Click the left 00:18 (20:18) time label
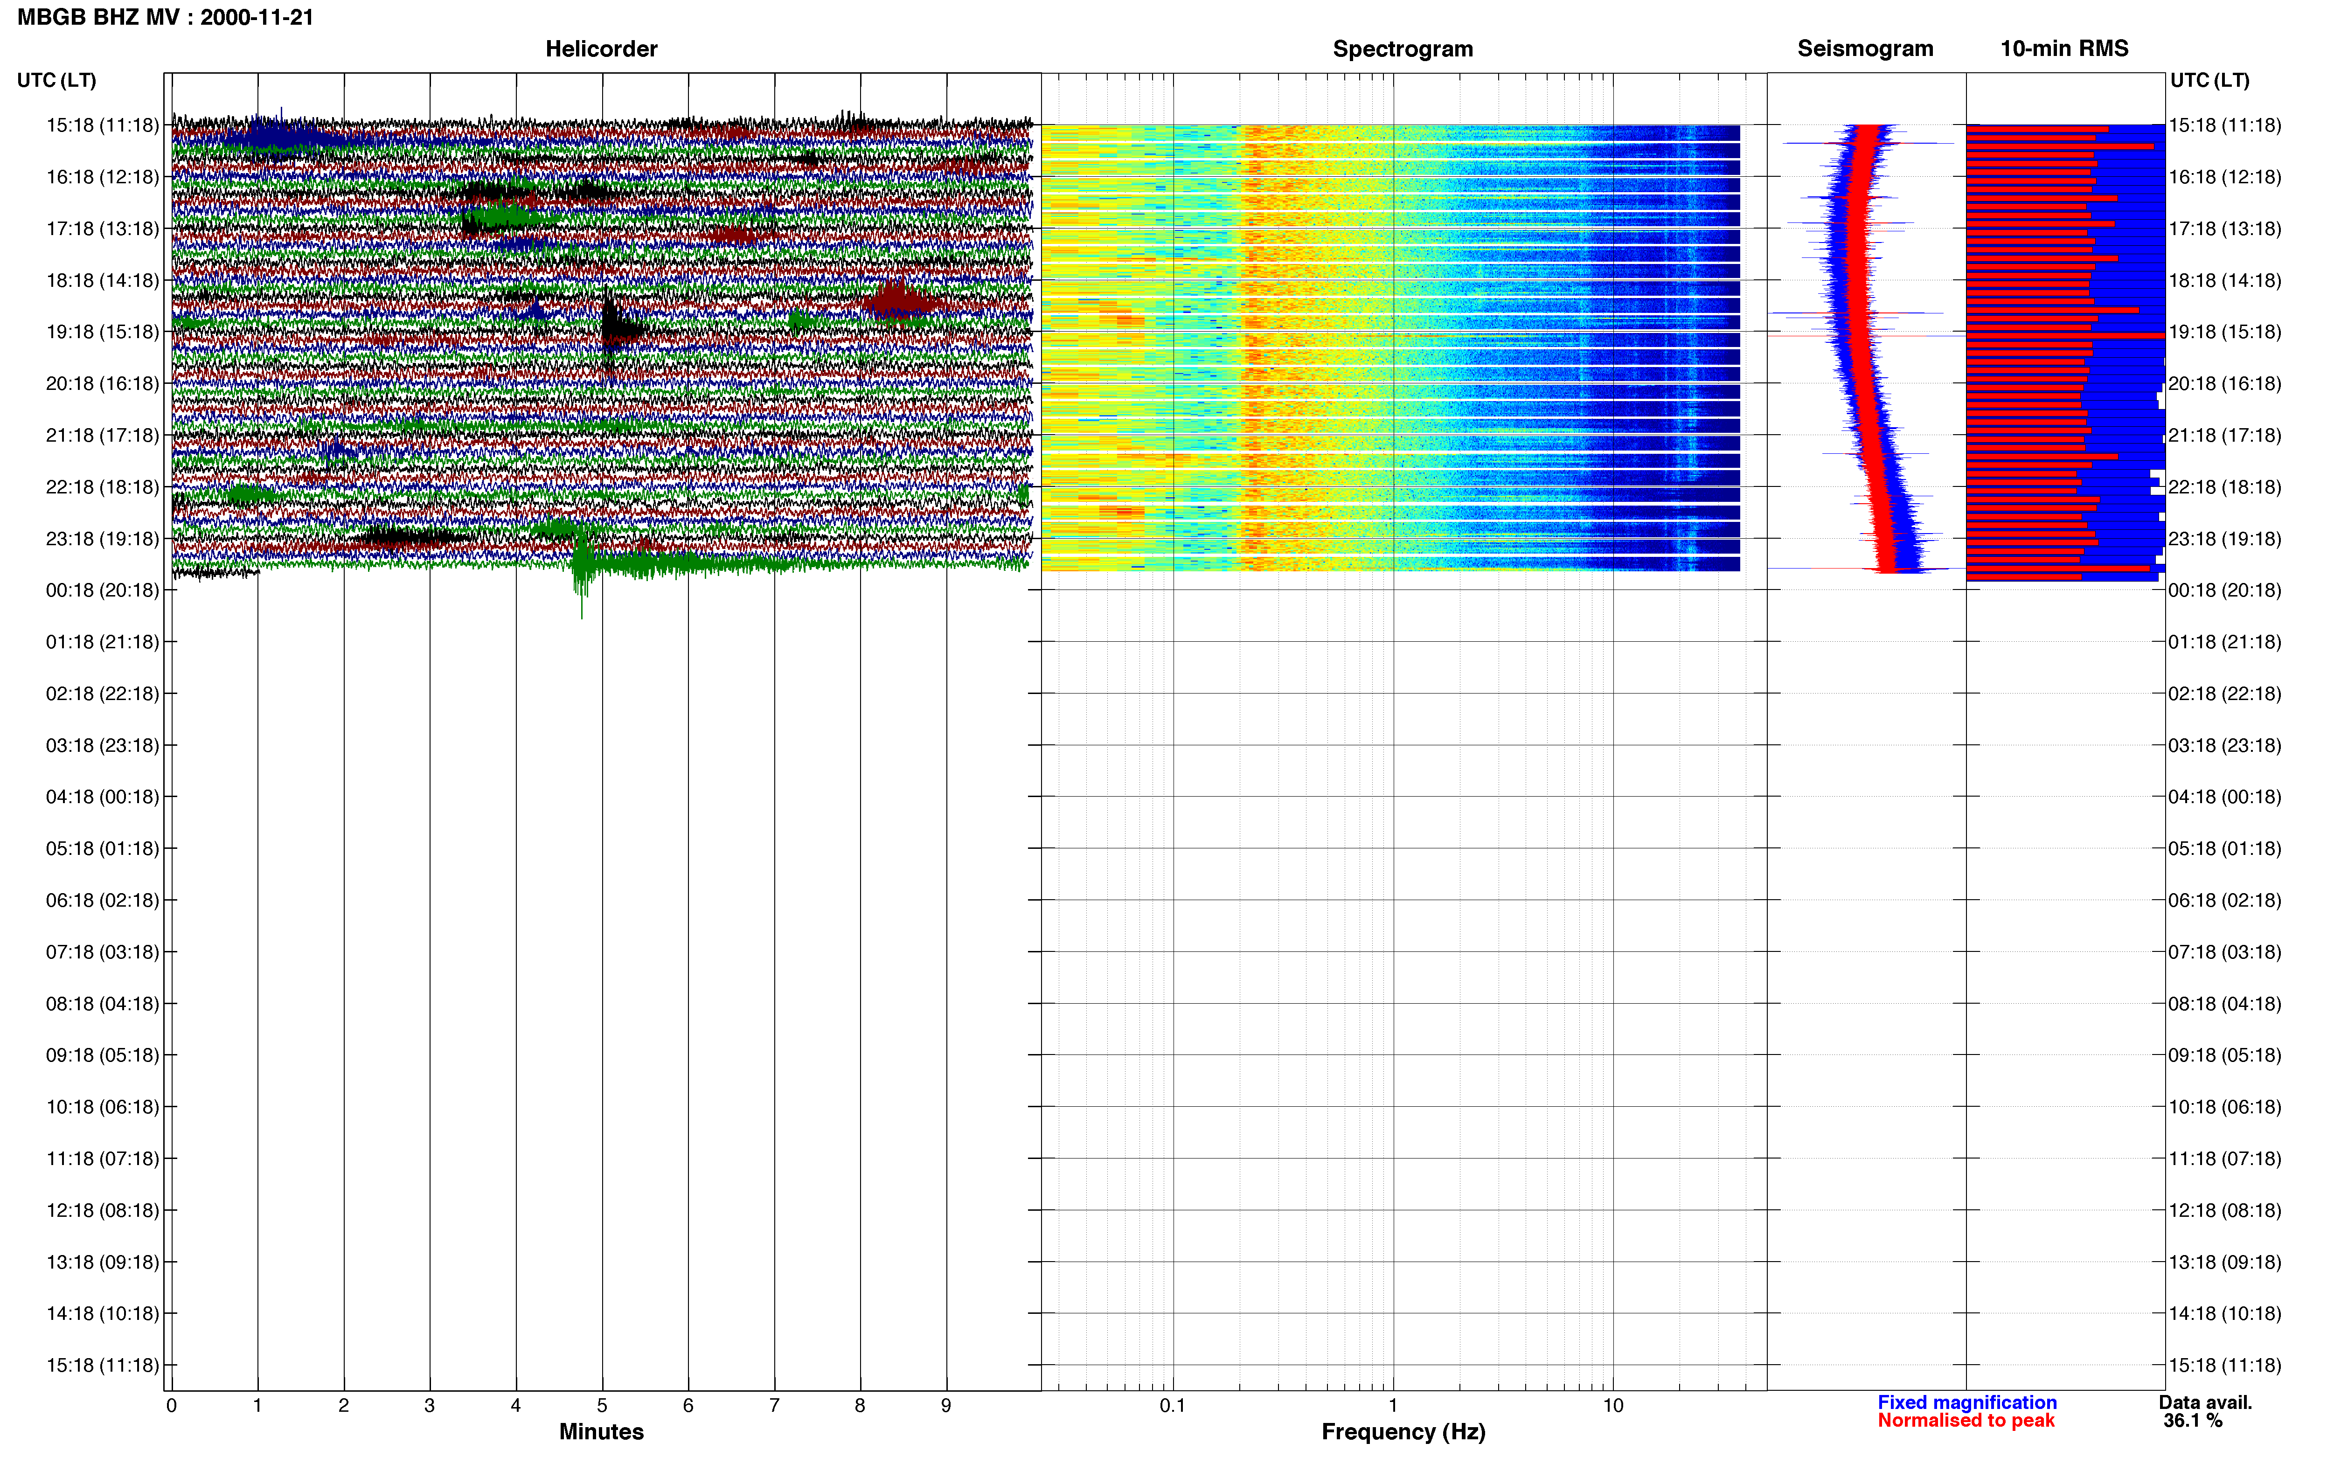This screenshot has height=1464, width=2341. [x=103, y=590]
